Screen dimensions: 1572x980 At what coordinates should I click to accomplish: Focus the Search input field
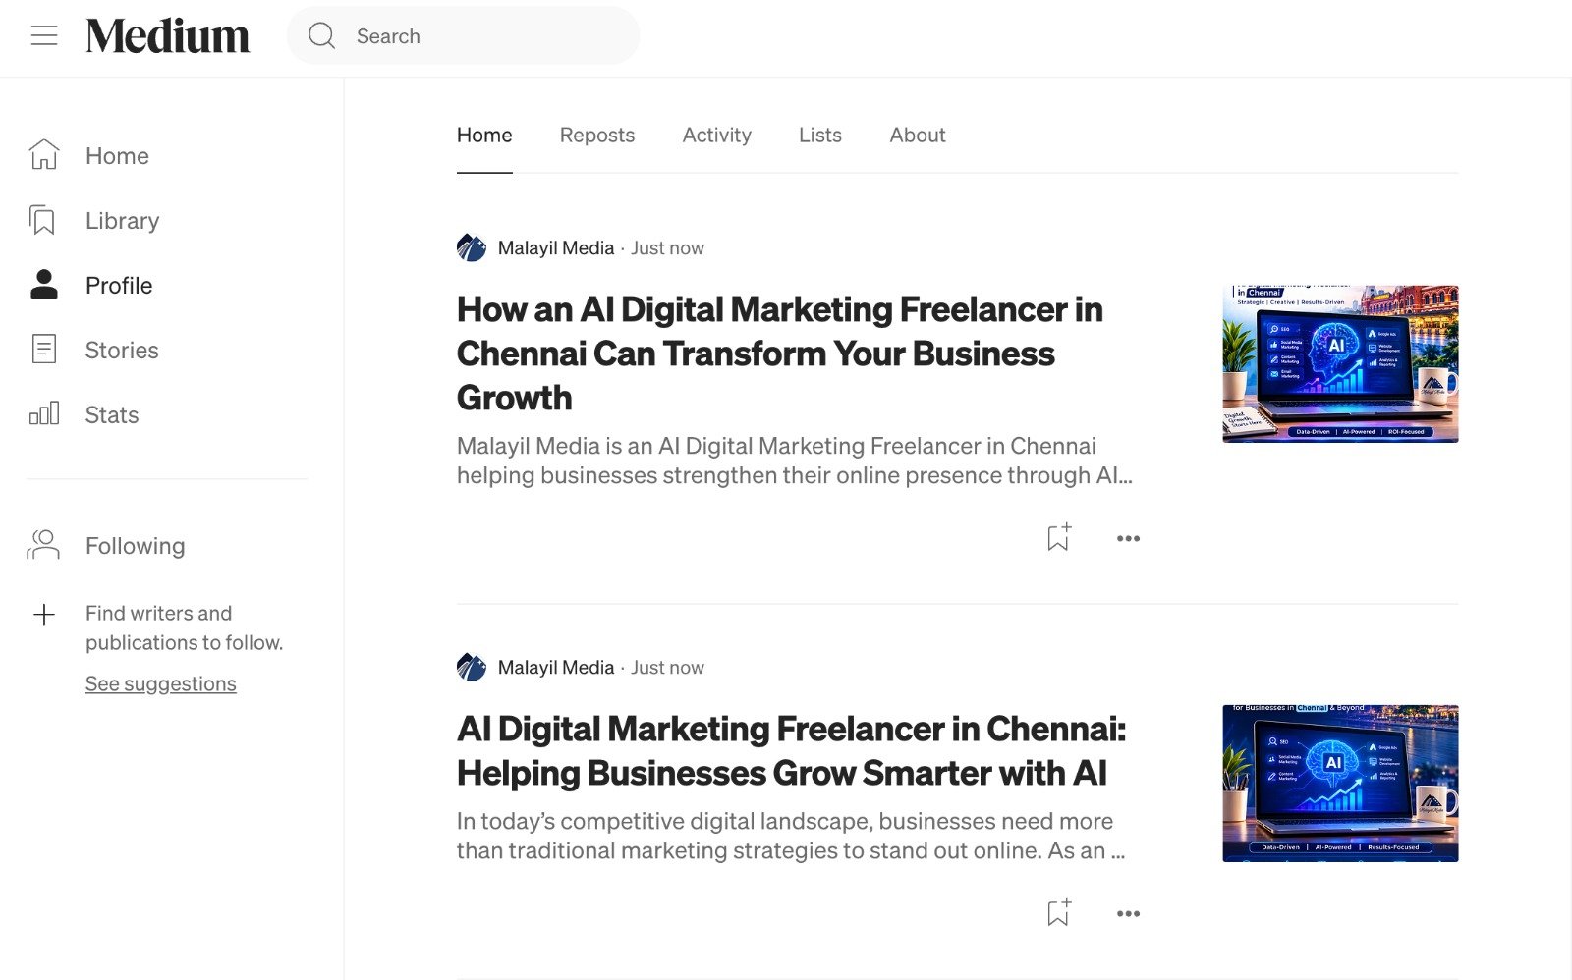[x=463, y=36]
